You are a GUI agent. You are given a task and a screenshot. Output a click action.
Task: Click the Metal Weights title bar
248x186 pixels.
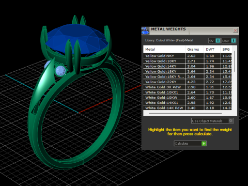point(190,30)
